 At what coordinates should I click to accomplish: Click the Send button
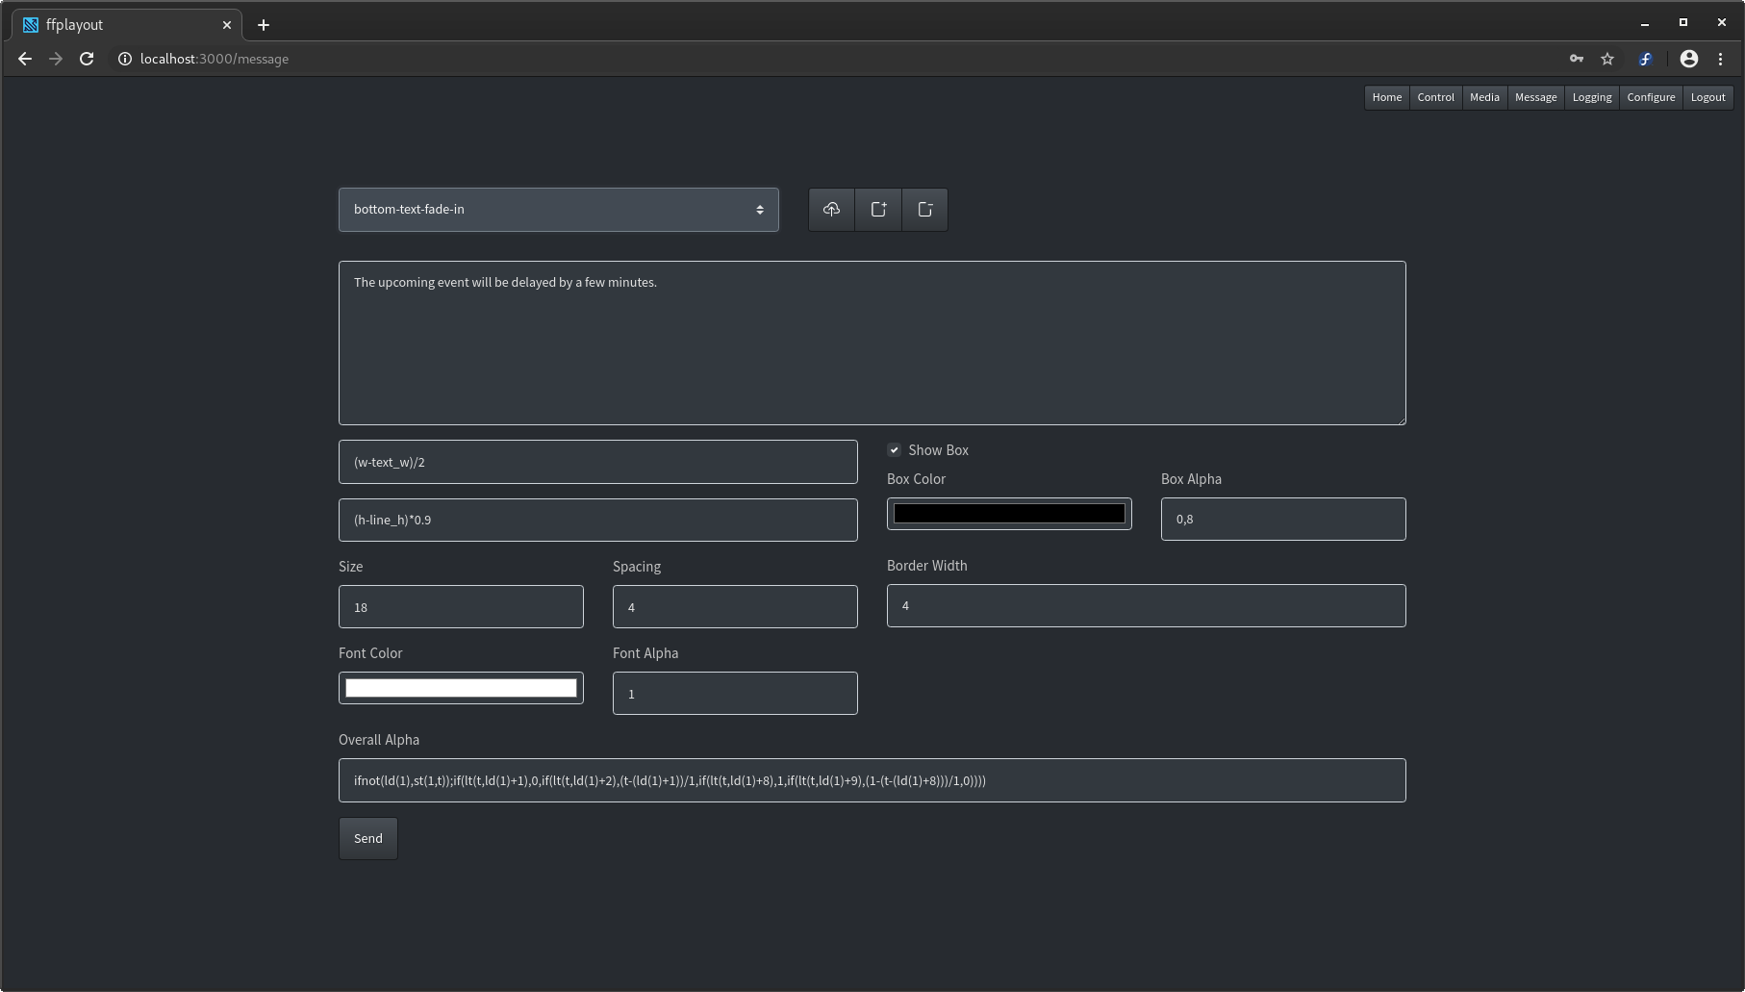click(x=368, y=839)
